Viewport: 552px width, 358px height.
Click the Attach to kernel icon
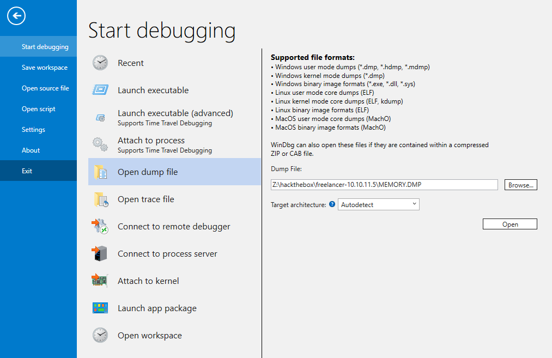100,281
